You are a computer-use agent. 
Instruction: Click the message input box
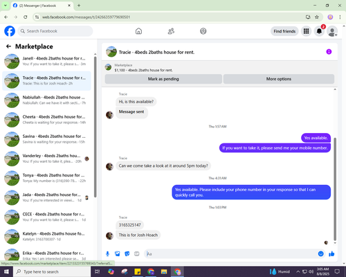[x=230, y=254]
